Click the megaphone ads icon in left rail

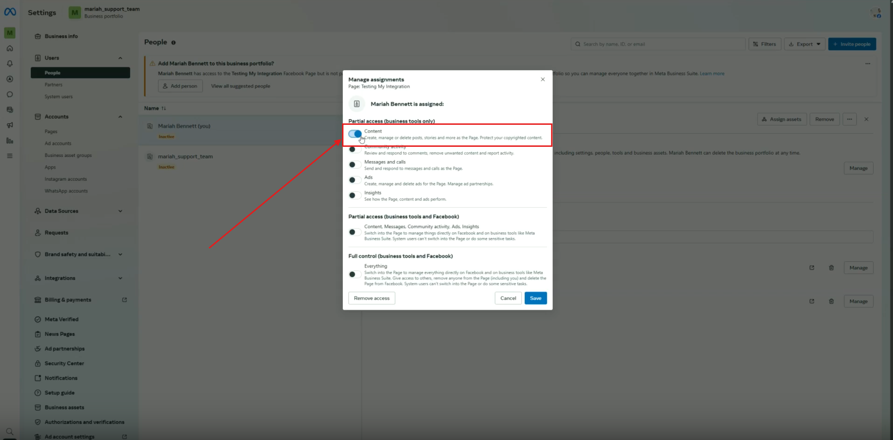10,125
